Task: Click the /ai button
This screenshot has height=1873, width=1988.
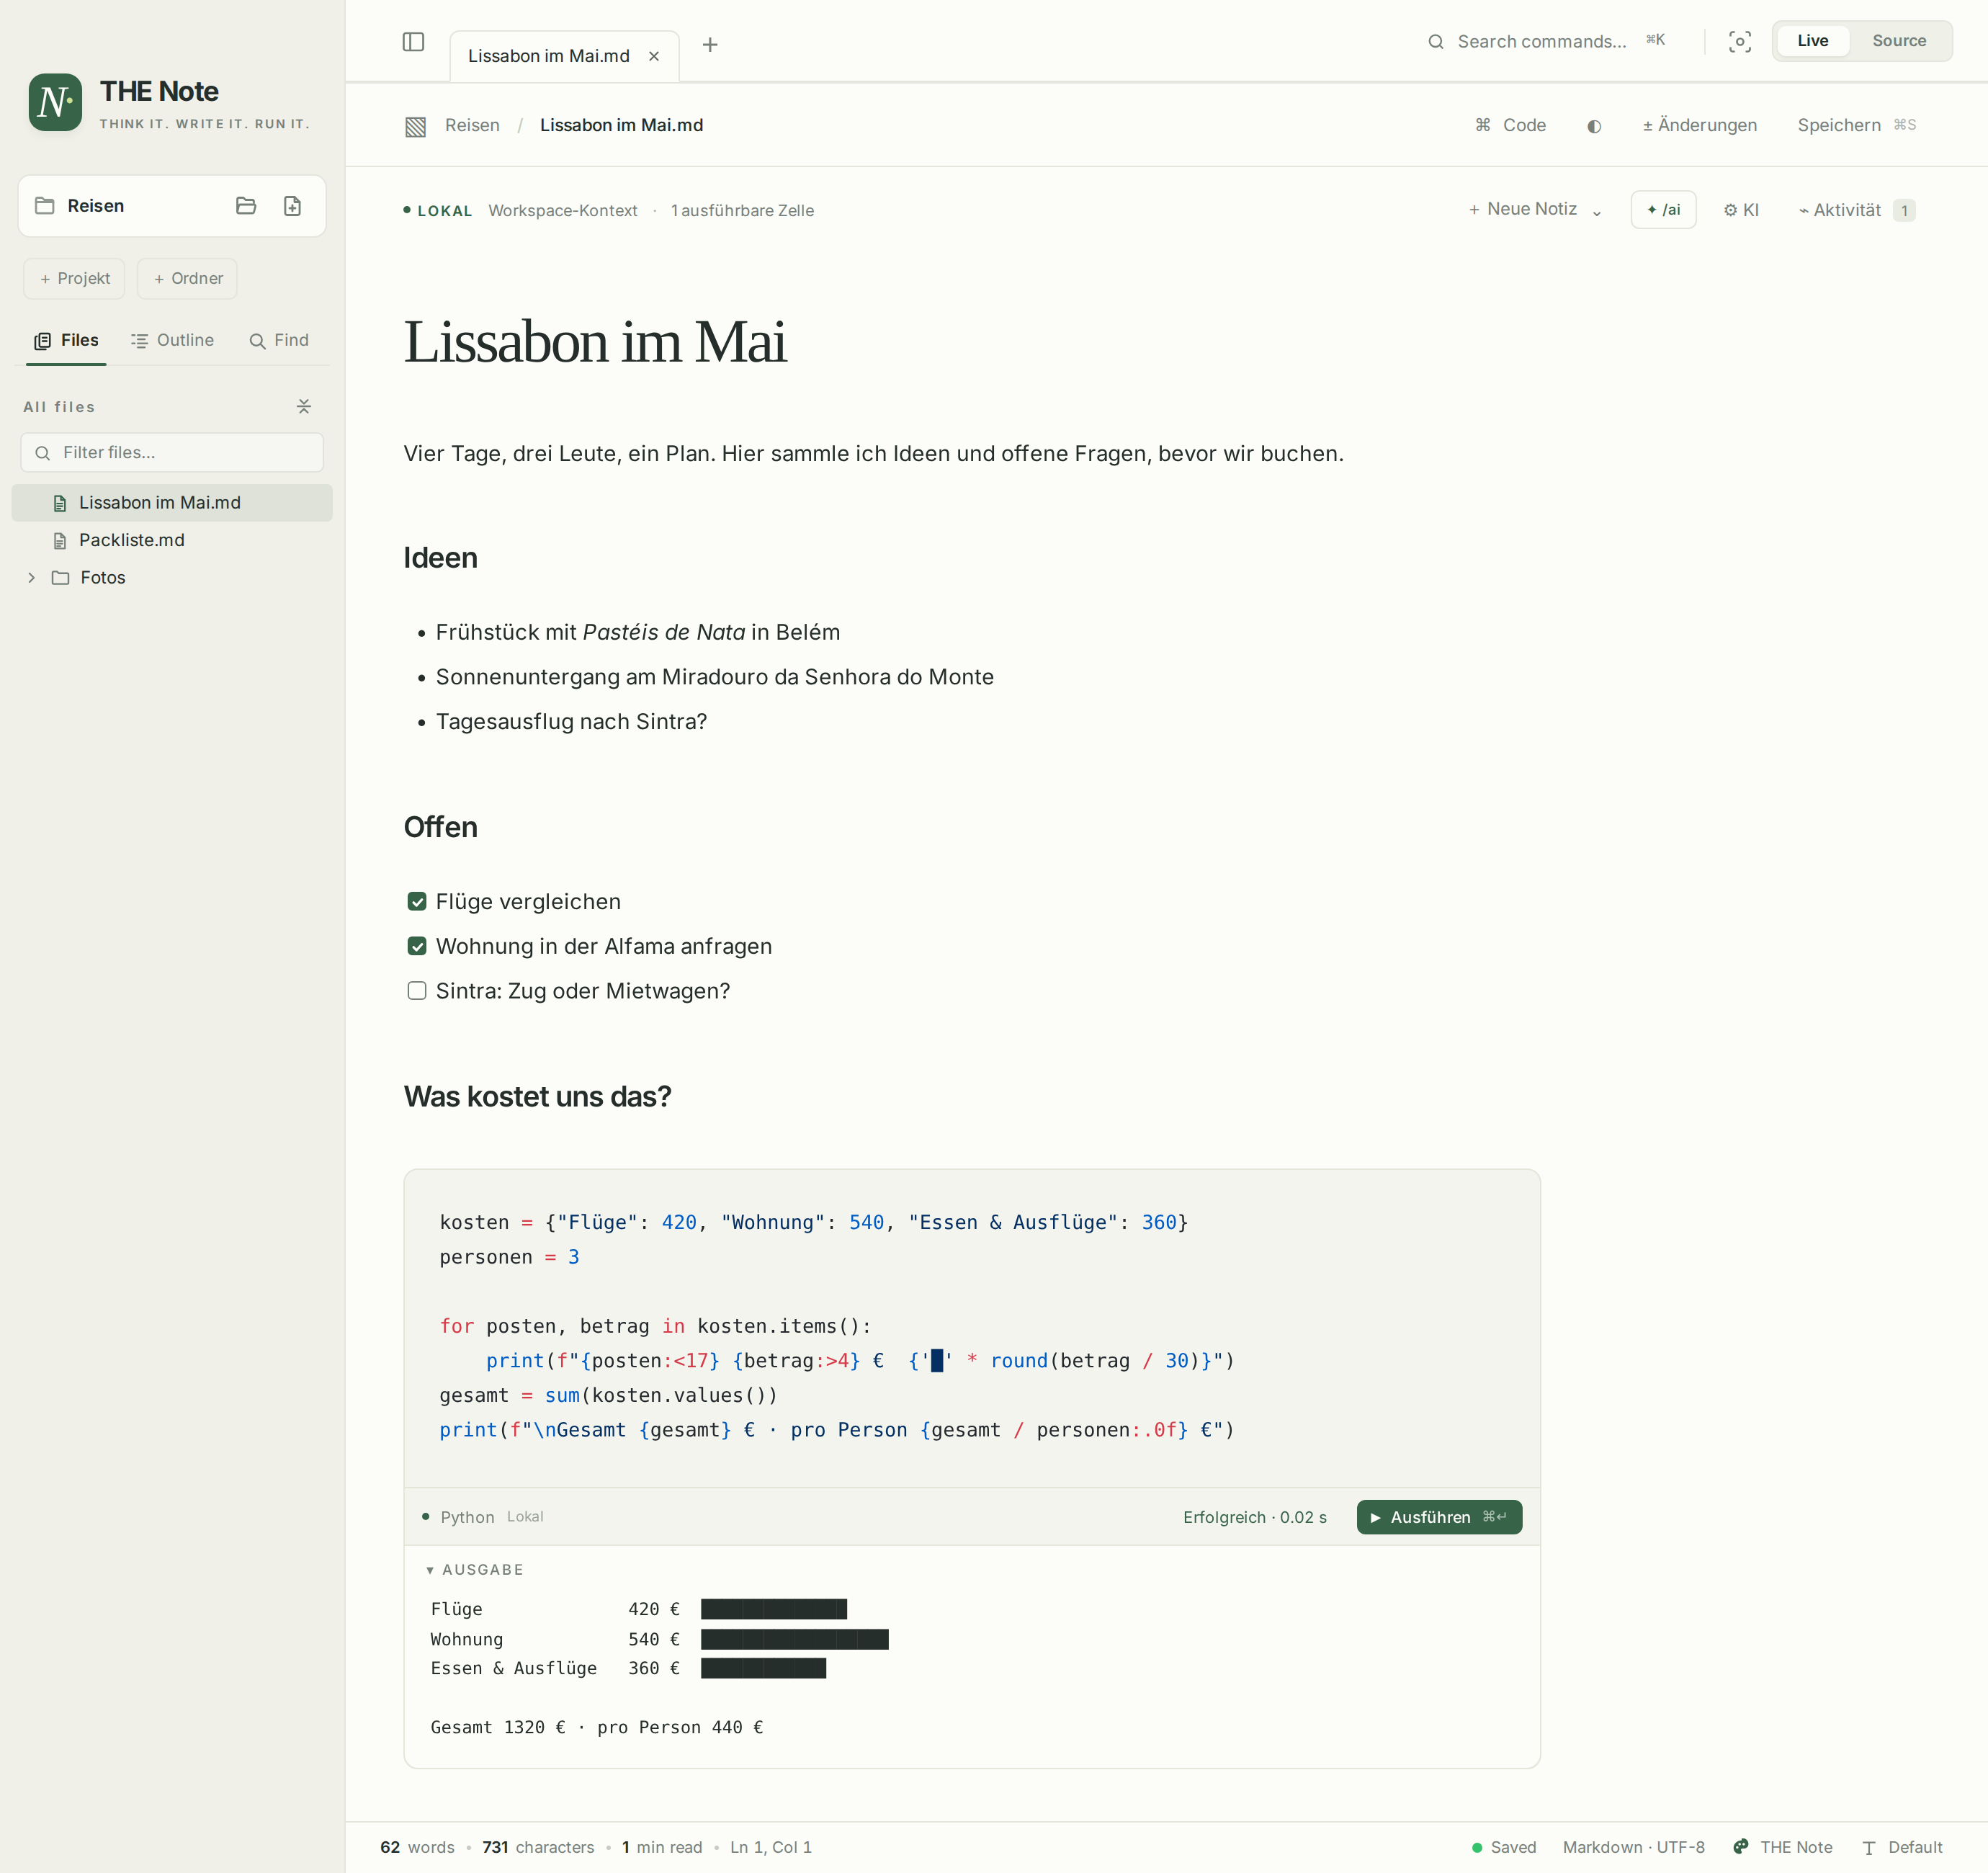Action: pos(1663,210)
